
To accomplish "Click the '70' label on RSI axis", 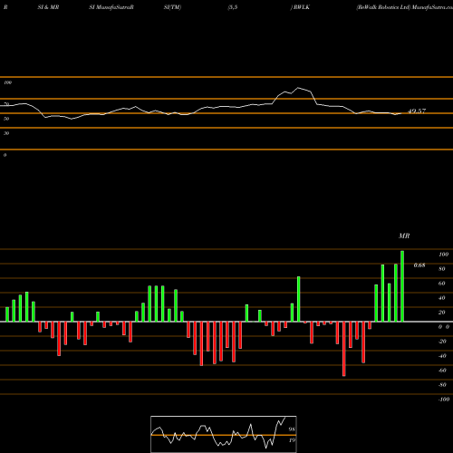I will coord(6,104).
